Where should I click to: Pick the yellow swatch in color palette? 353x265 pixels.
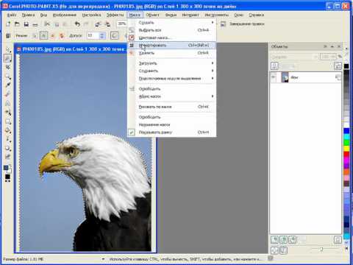tap(346, 149)
